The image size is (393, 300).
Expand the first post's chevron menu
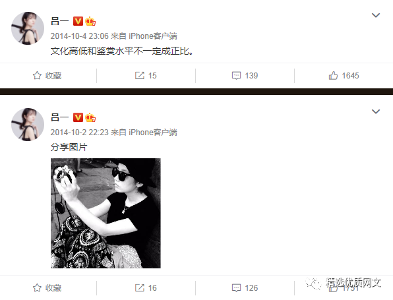coord(376,15)
